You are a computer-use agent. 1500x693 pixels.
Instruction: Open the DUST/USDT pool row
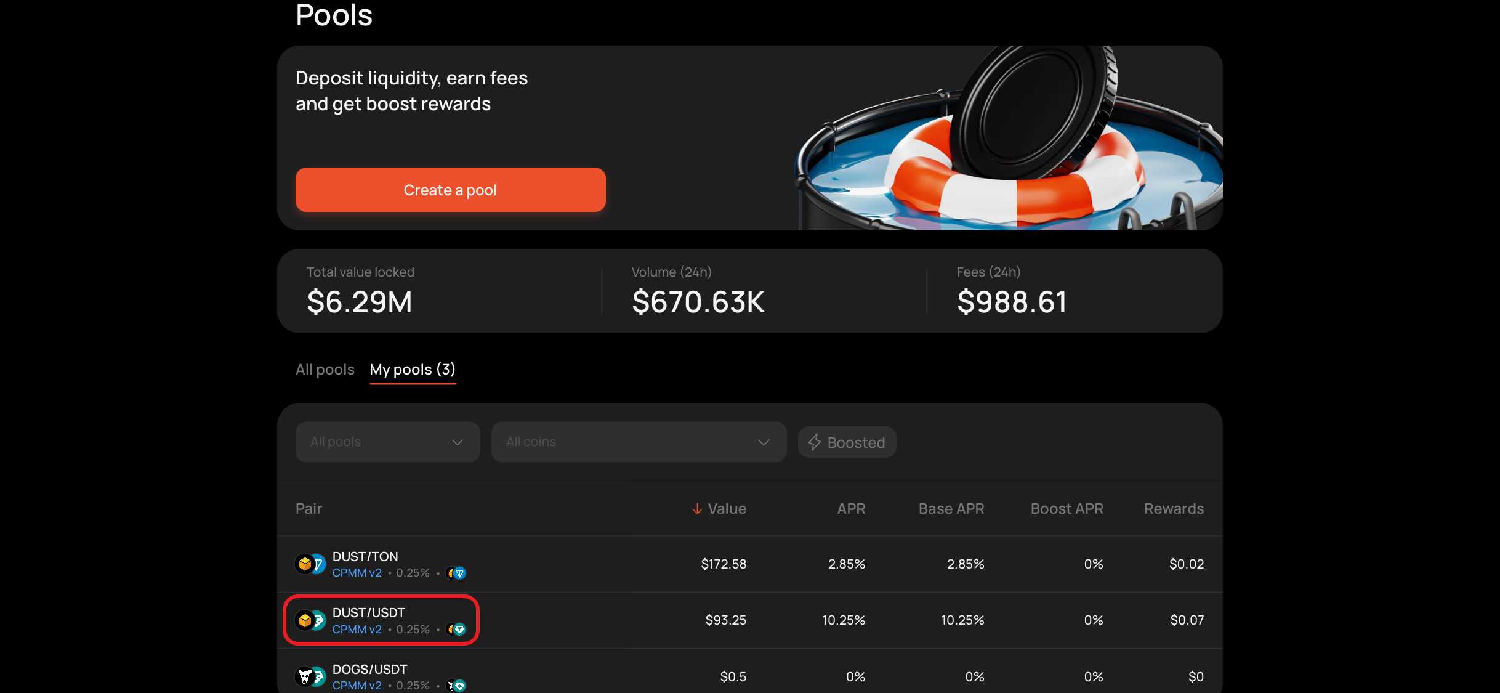(x=369, y=613)
